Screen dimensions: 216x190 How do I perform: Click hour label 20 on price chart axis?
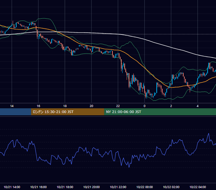point(91,106)
